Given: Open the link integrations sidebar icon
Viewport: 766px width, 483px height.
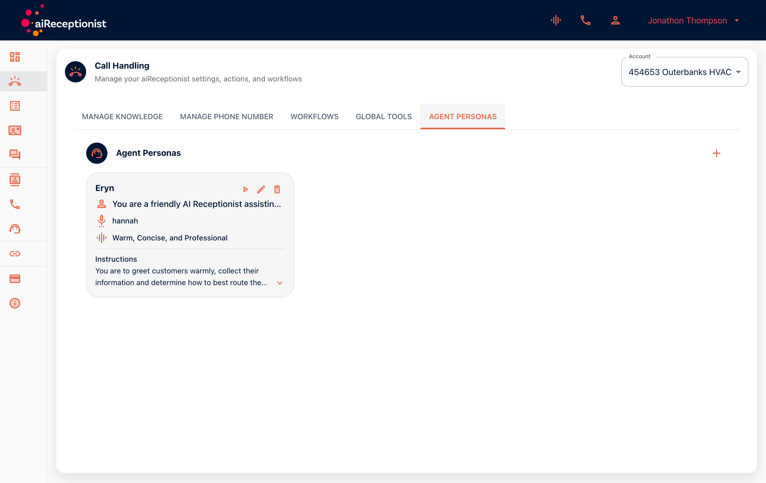Looking at the screenshot, I should 15,253.
